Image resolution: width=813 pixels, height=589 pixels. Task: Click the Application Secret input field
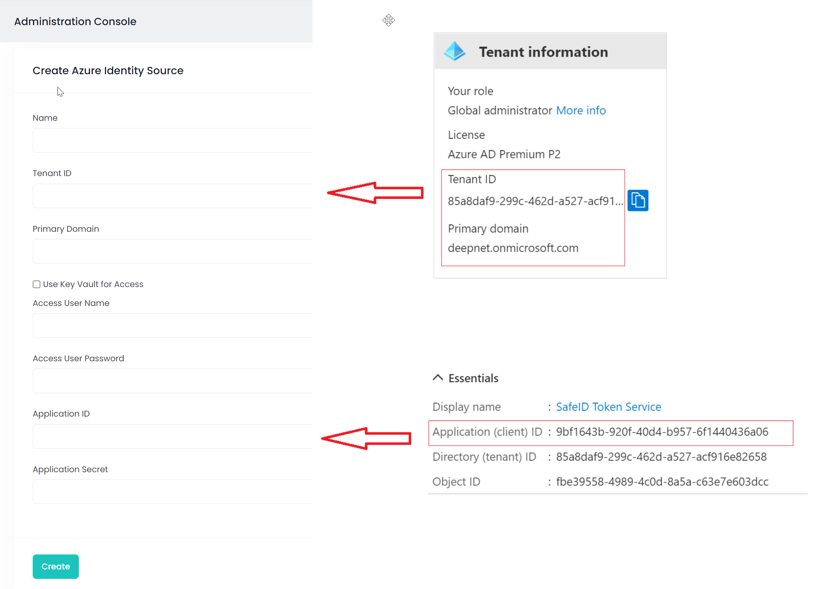(173, 492)
